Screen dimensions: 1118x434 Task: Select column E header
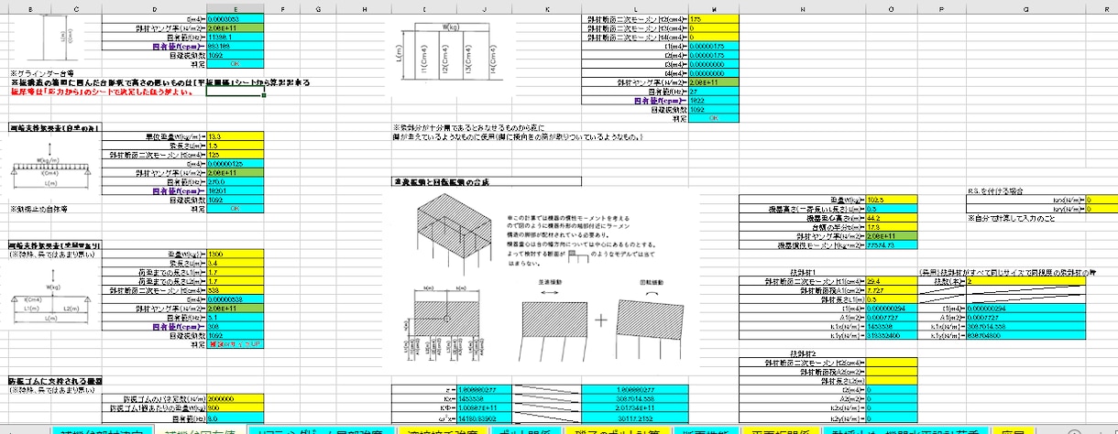(236, 8)
